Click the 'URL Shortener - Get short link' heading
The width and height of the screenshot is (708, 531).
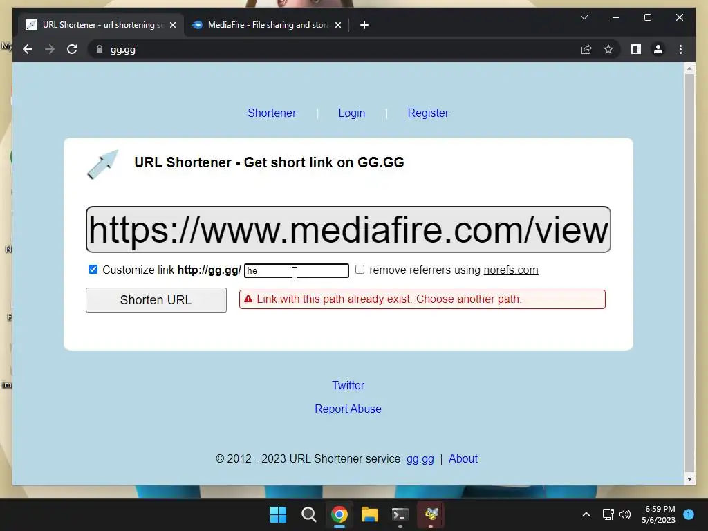(x=269, y=162)
